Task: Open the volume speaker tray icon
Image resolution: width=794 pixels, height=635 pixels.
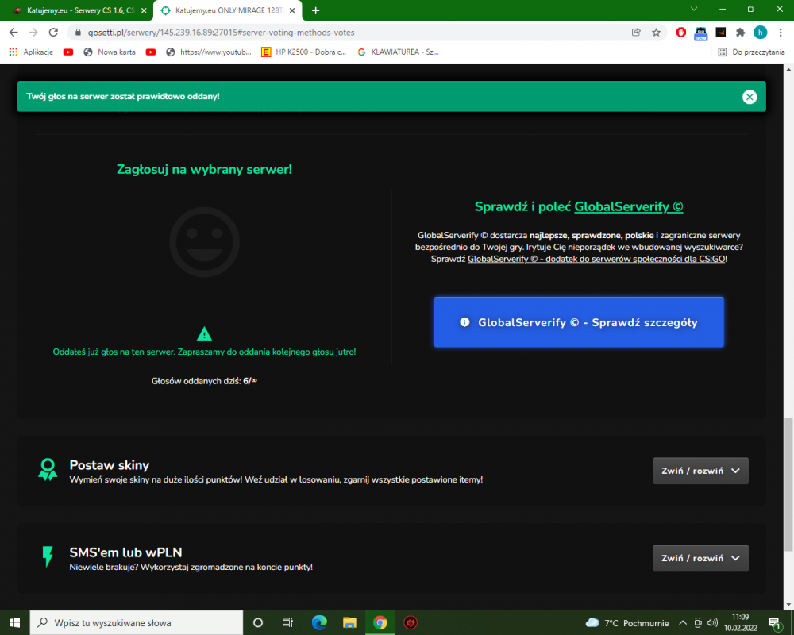Action: (712, 623)
